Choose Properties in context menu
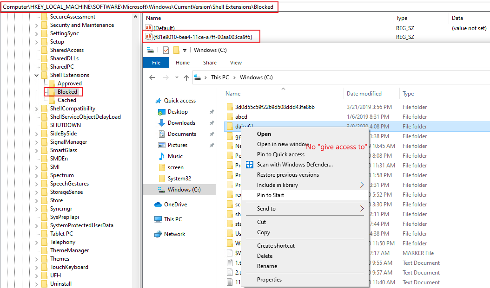The height and width of the screenshot is (288, 490). (304, 280)
